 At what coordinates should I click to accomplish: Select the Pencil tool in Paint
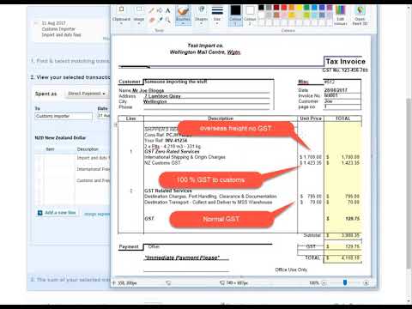152,10
